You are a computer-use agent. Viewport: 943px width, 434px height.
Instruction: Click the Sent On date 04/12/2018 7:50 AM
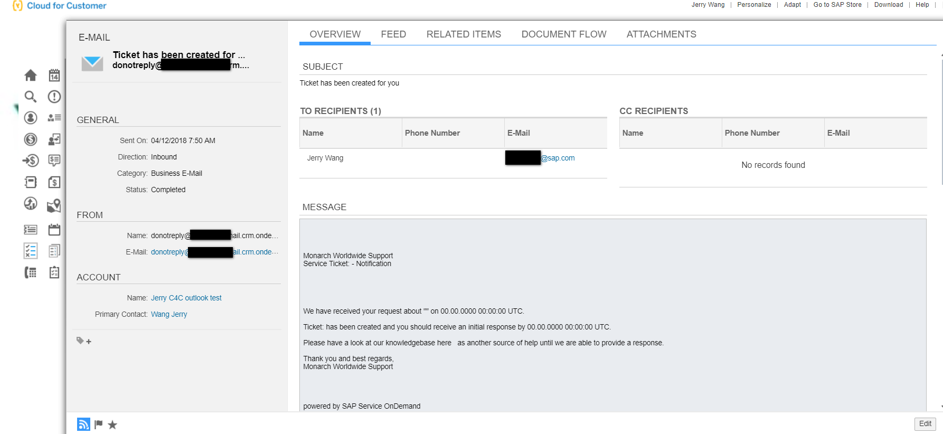coord(183,141)
